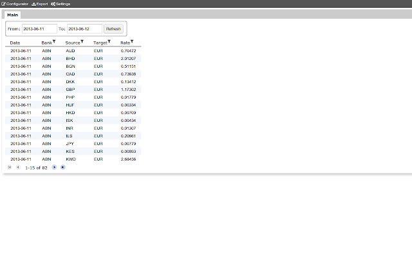The image size is (412, 258).
Task: Select the BGN source cell
Action: click(70, 66)
